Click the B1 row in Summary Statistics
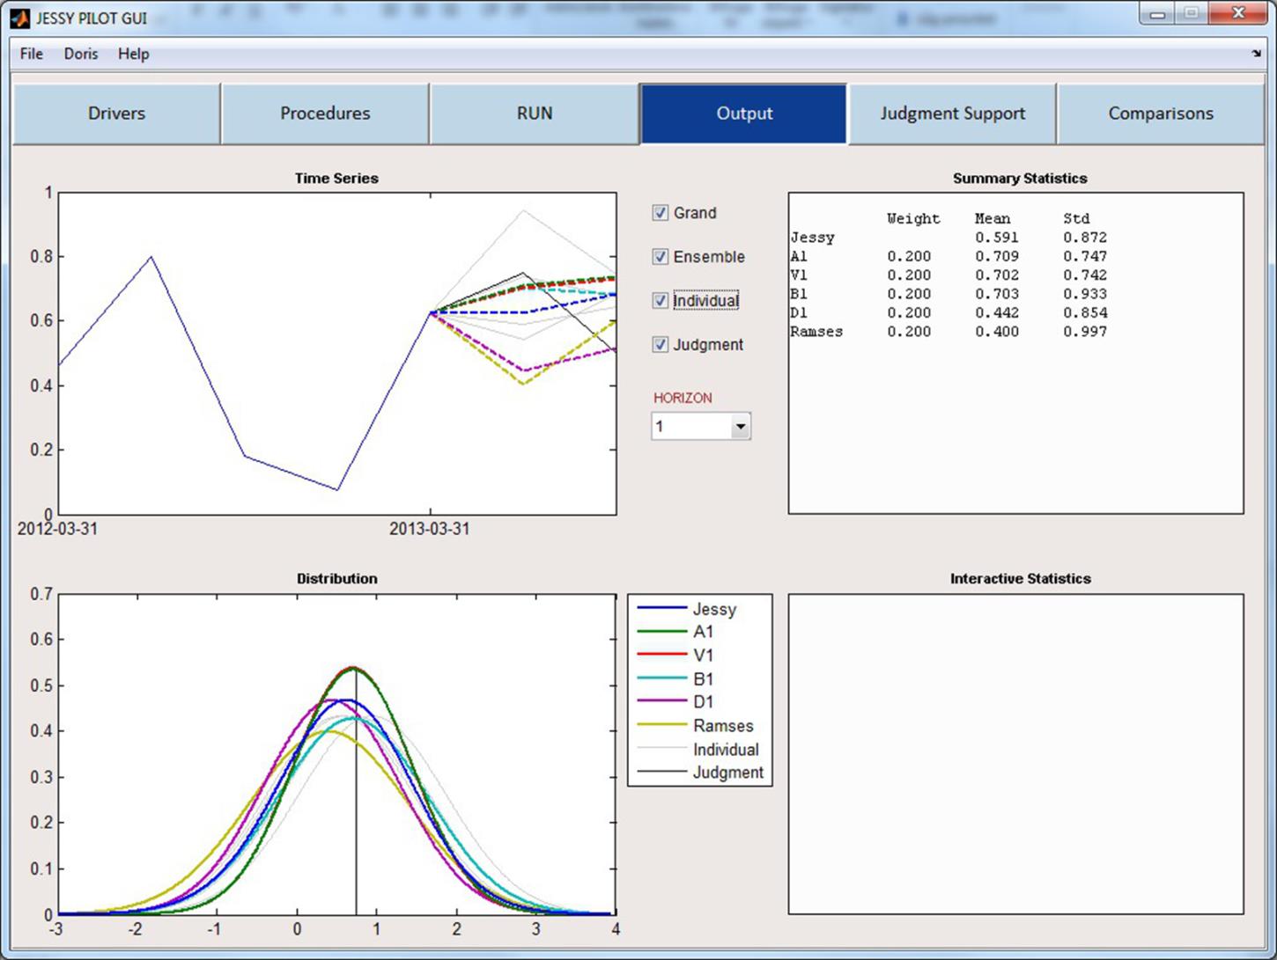The width and height of the screenshot is (1277, 960). pos(949,294)
